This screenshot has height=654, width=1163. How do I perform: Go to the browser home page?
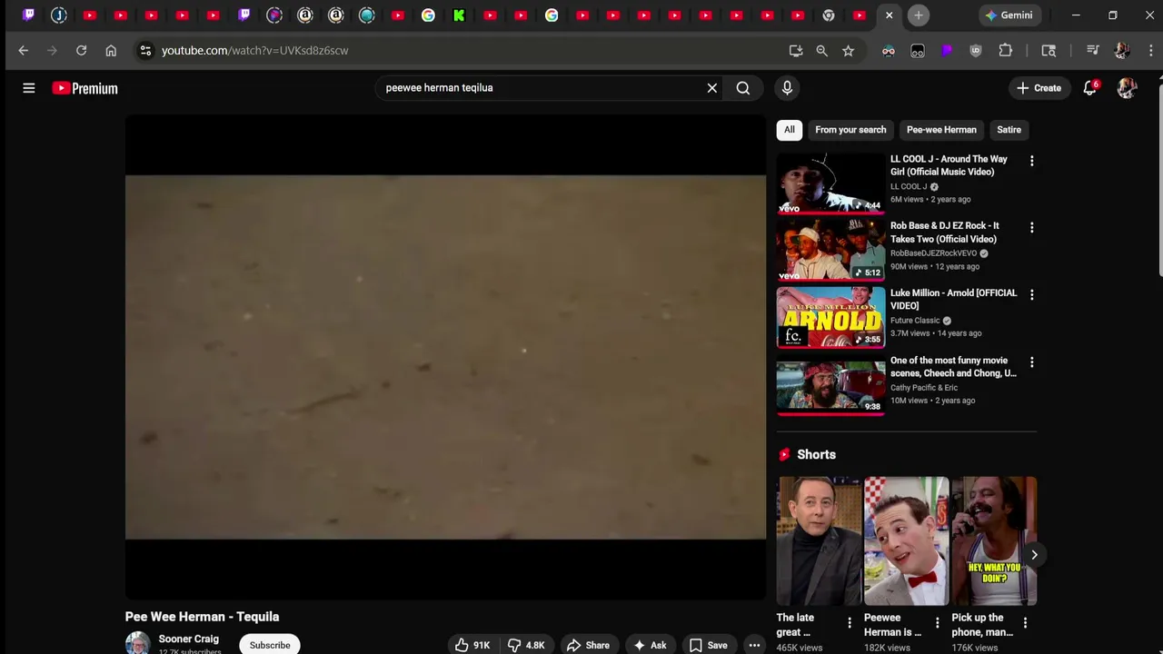111,51
